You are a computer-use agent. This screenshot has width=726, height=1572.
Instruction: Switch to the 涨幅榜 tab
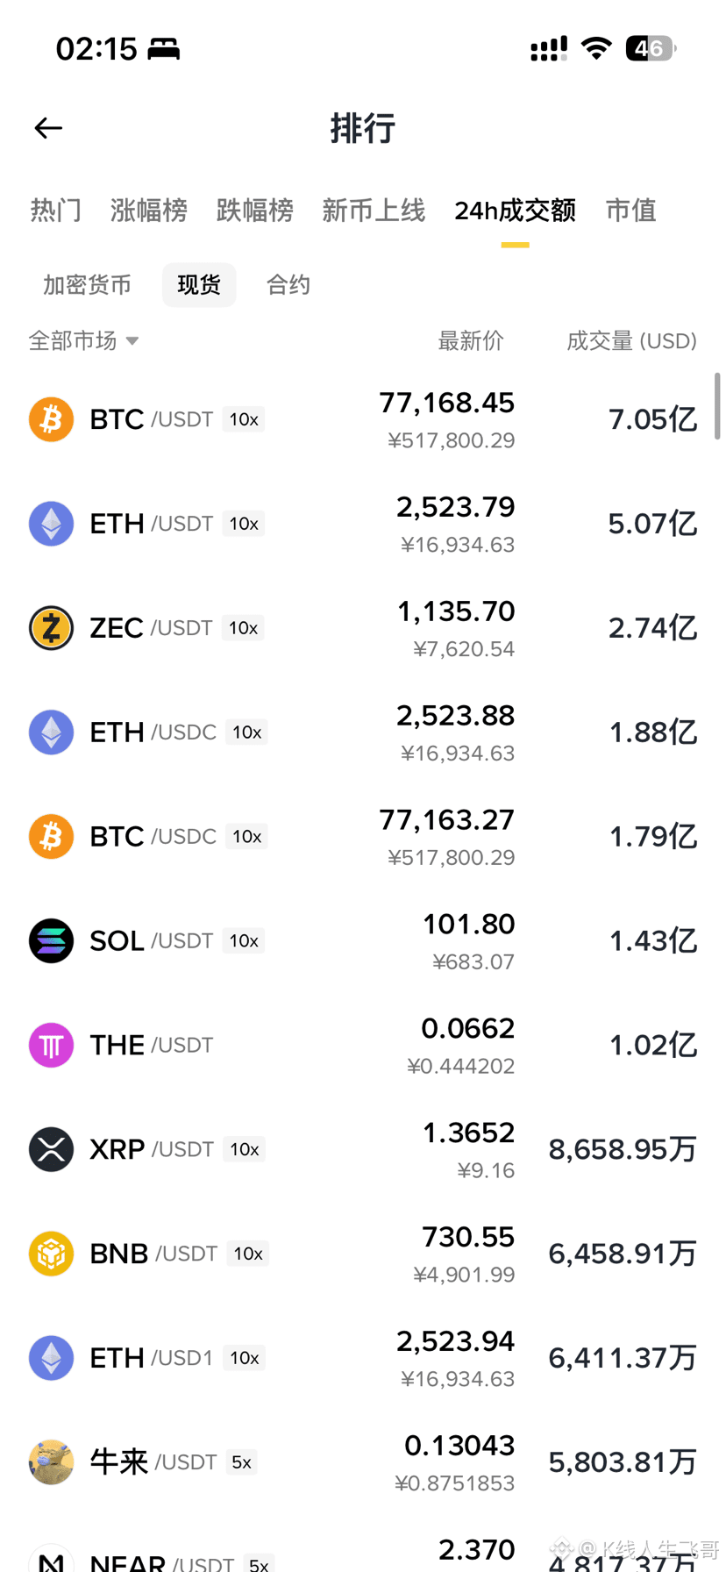tap(149, 211)
